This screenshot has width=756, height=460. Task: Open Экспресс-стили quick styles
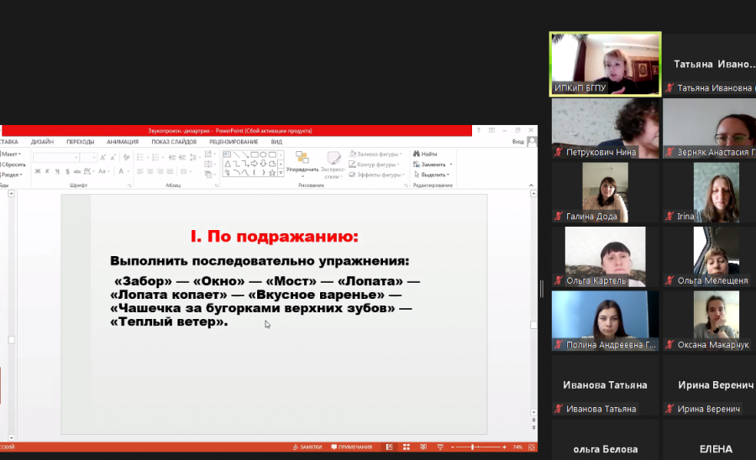click(333, 165)
